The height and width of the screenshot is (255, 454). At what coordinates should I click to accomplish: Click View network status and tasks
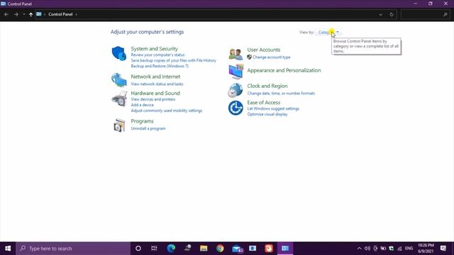pyautogui.click(x=157, y=84)
